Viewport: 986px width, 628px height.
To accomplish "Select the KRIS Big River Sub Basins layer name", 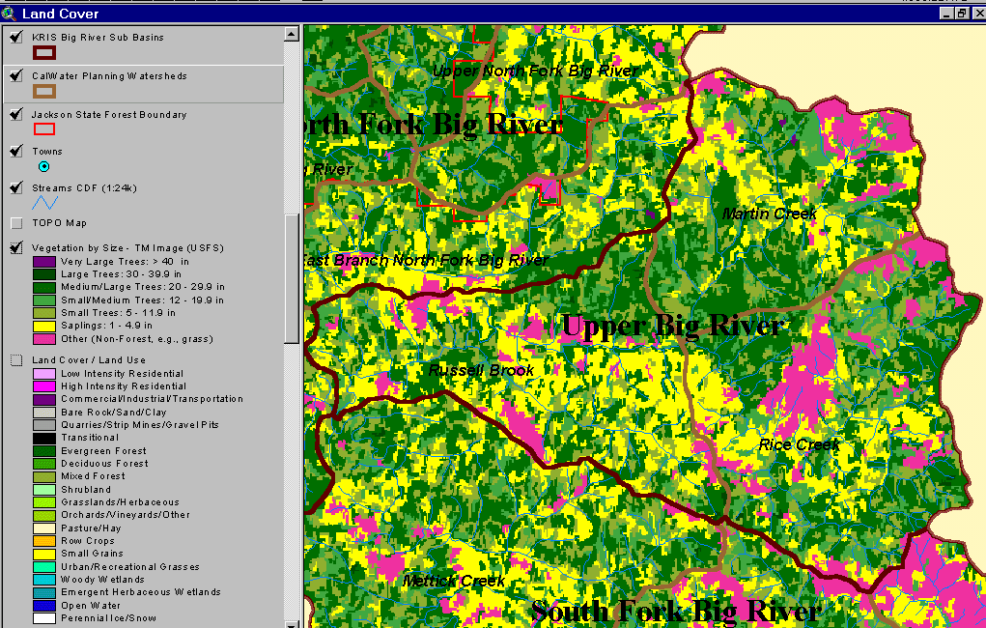I will (98, 38).
